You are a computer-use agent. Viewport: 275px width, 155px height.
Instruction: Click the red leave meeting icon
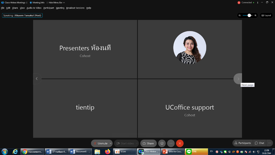click(180, 143)
